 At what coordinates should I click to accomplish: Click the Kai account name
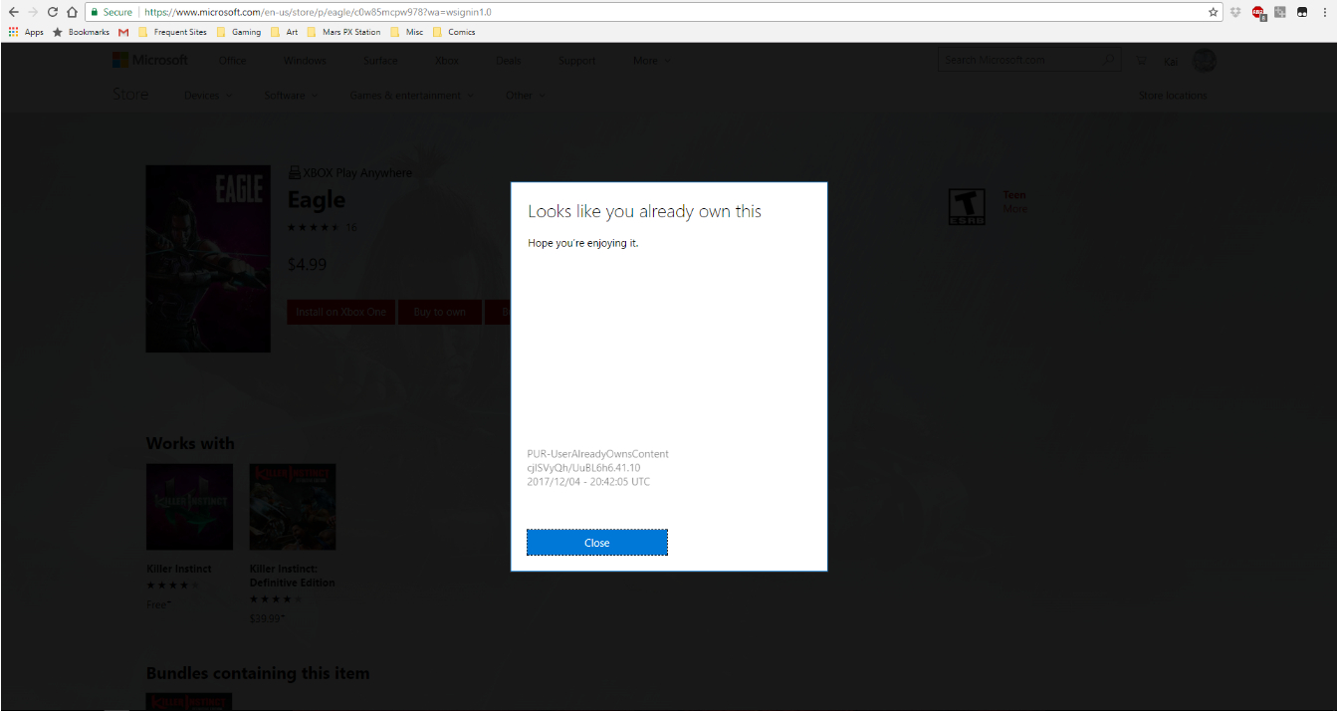coord(1171,62)
